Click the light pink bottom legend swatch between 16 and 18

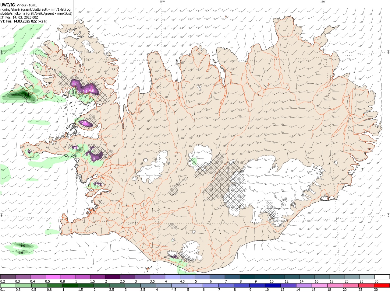[319, 285]
